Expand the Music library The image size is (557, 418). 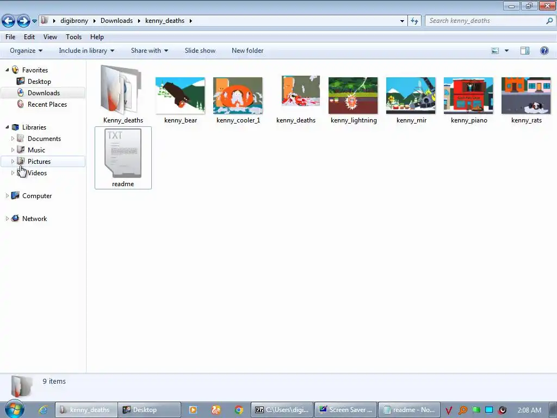point(13,150)
